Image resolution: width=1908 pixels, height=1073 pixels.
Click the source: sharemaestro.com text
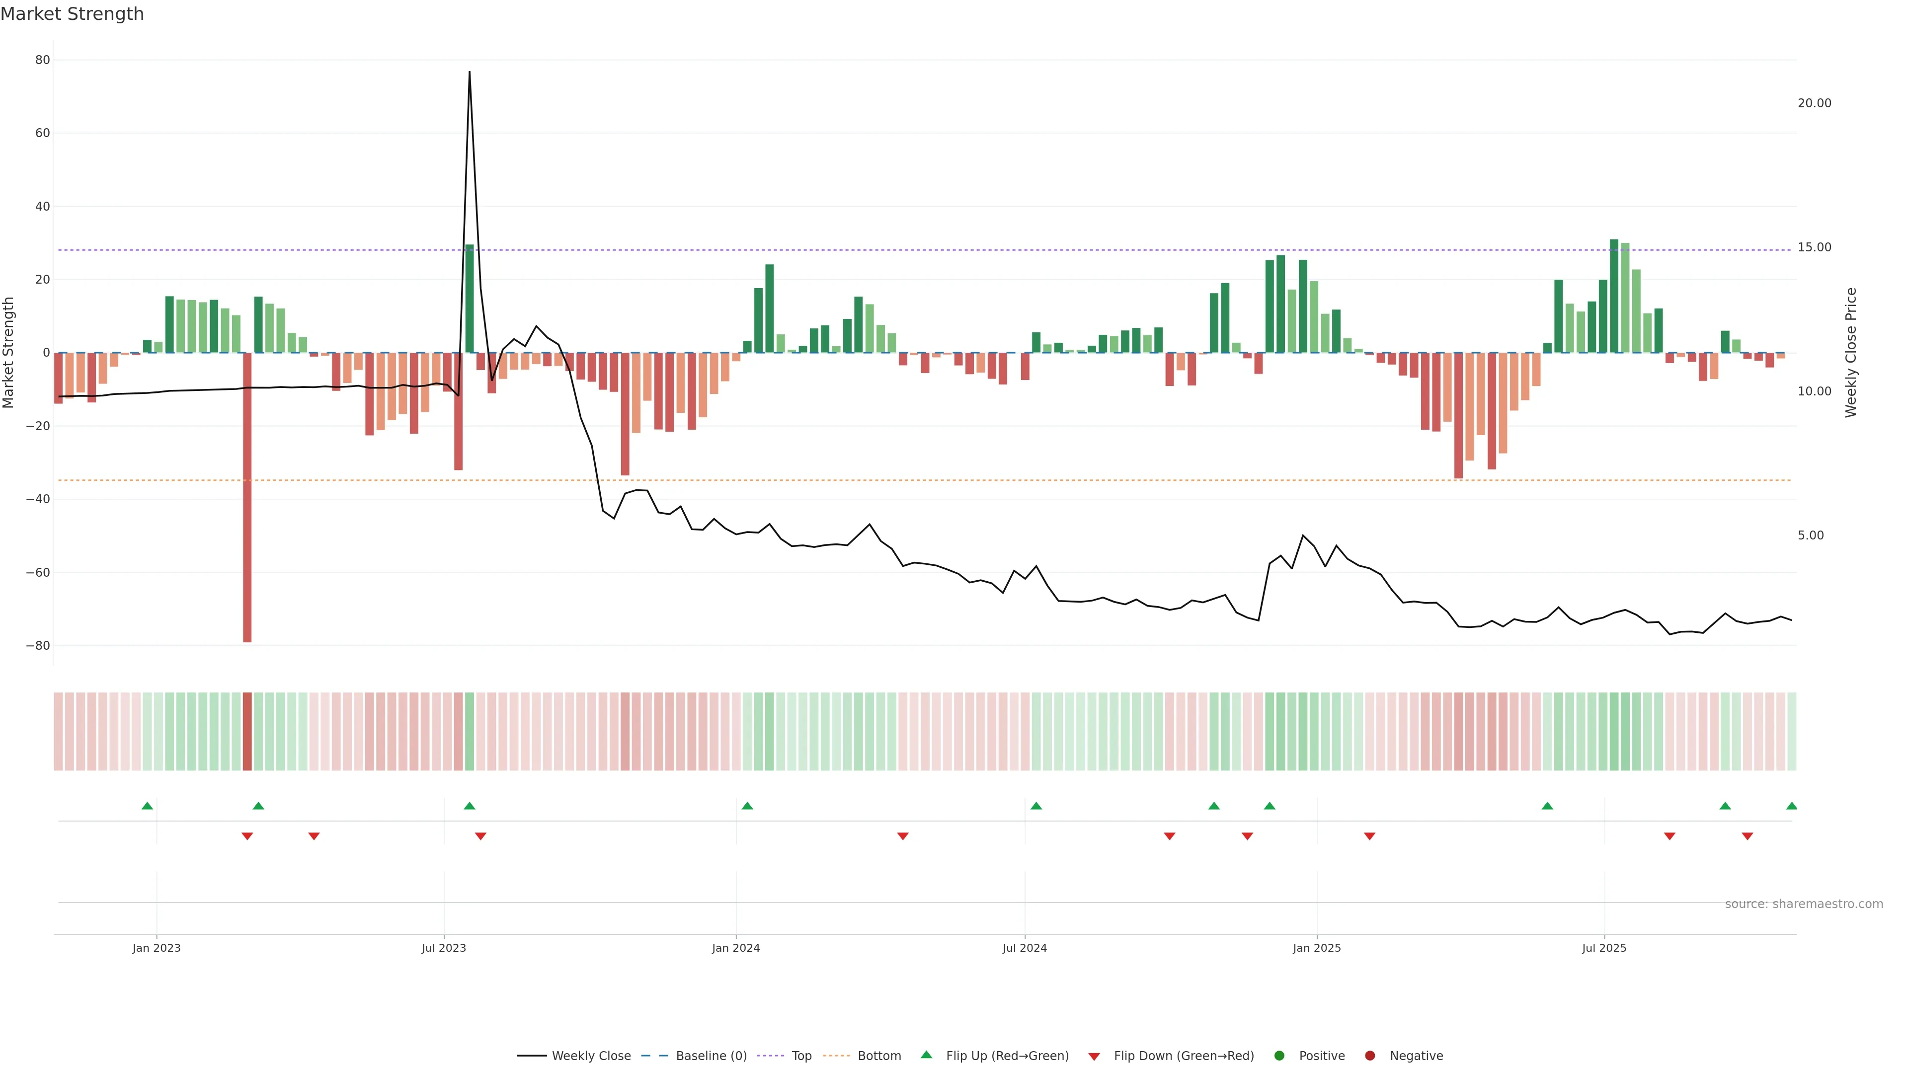1804,904
